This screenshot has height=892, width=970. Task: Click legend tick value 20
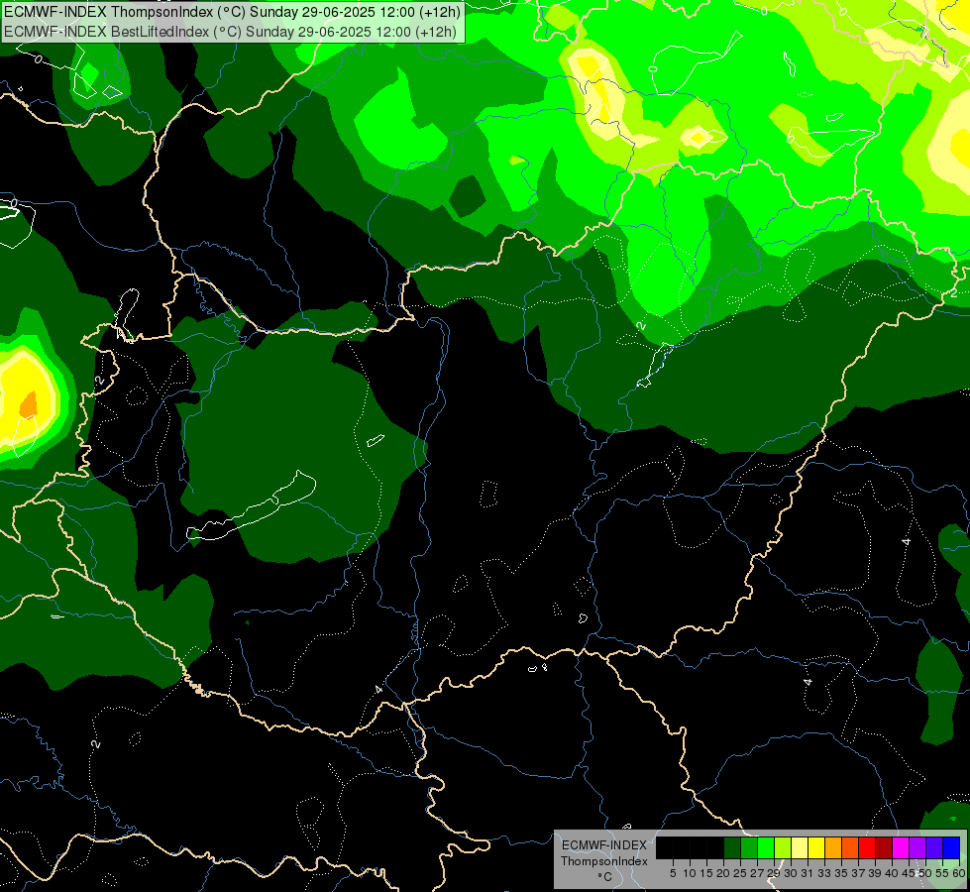click(x=723, y=873)
